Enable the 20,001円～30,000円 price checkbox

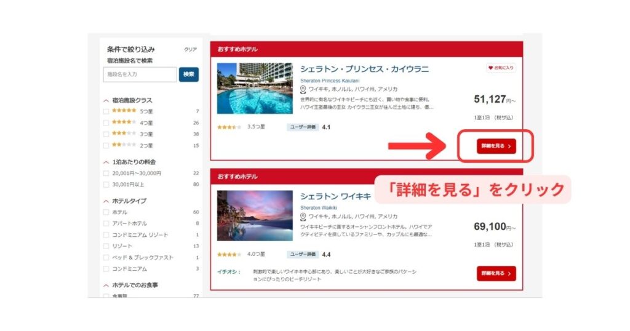tap(106, 173)
